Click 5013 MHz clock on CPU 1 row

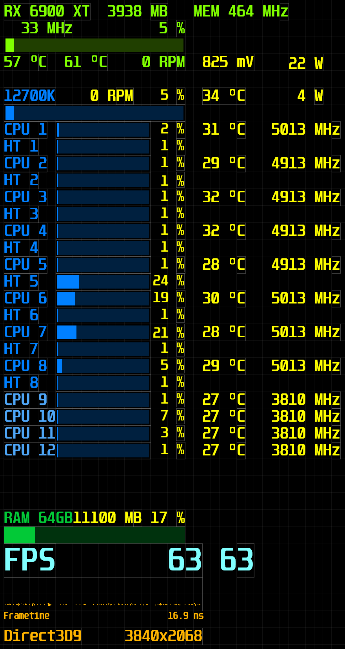click(306, 130)
